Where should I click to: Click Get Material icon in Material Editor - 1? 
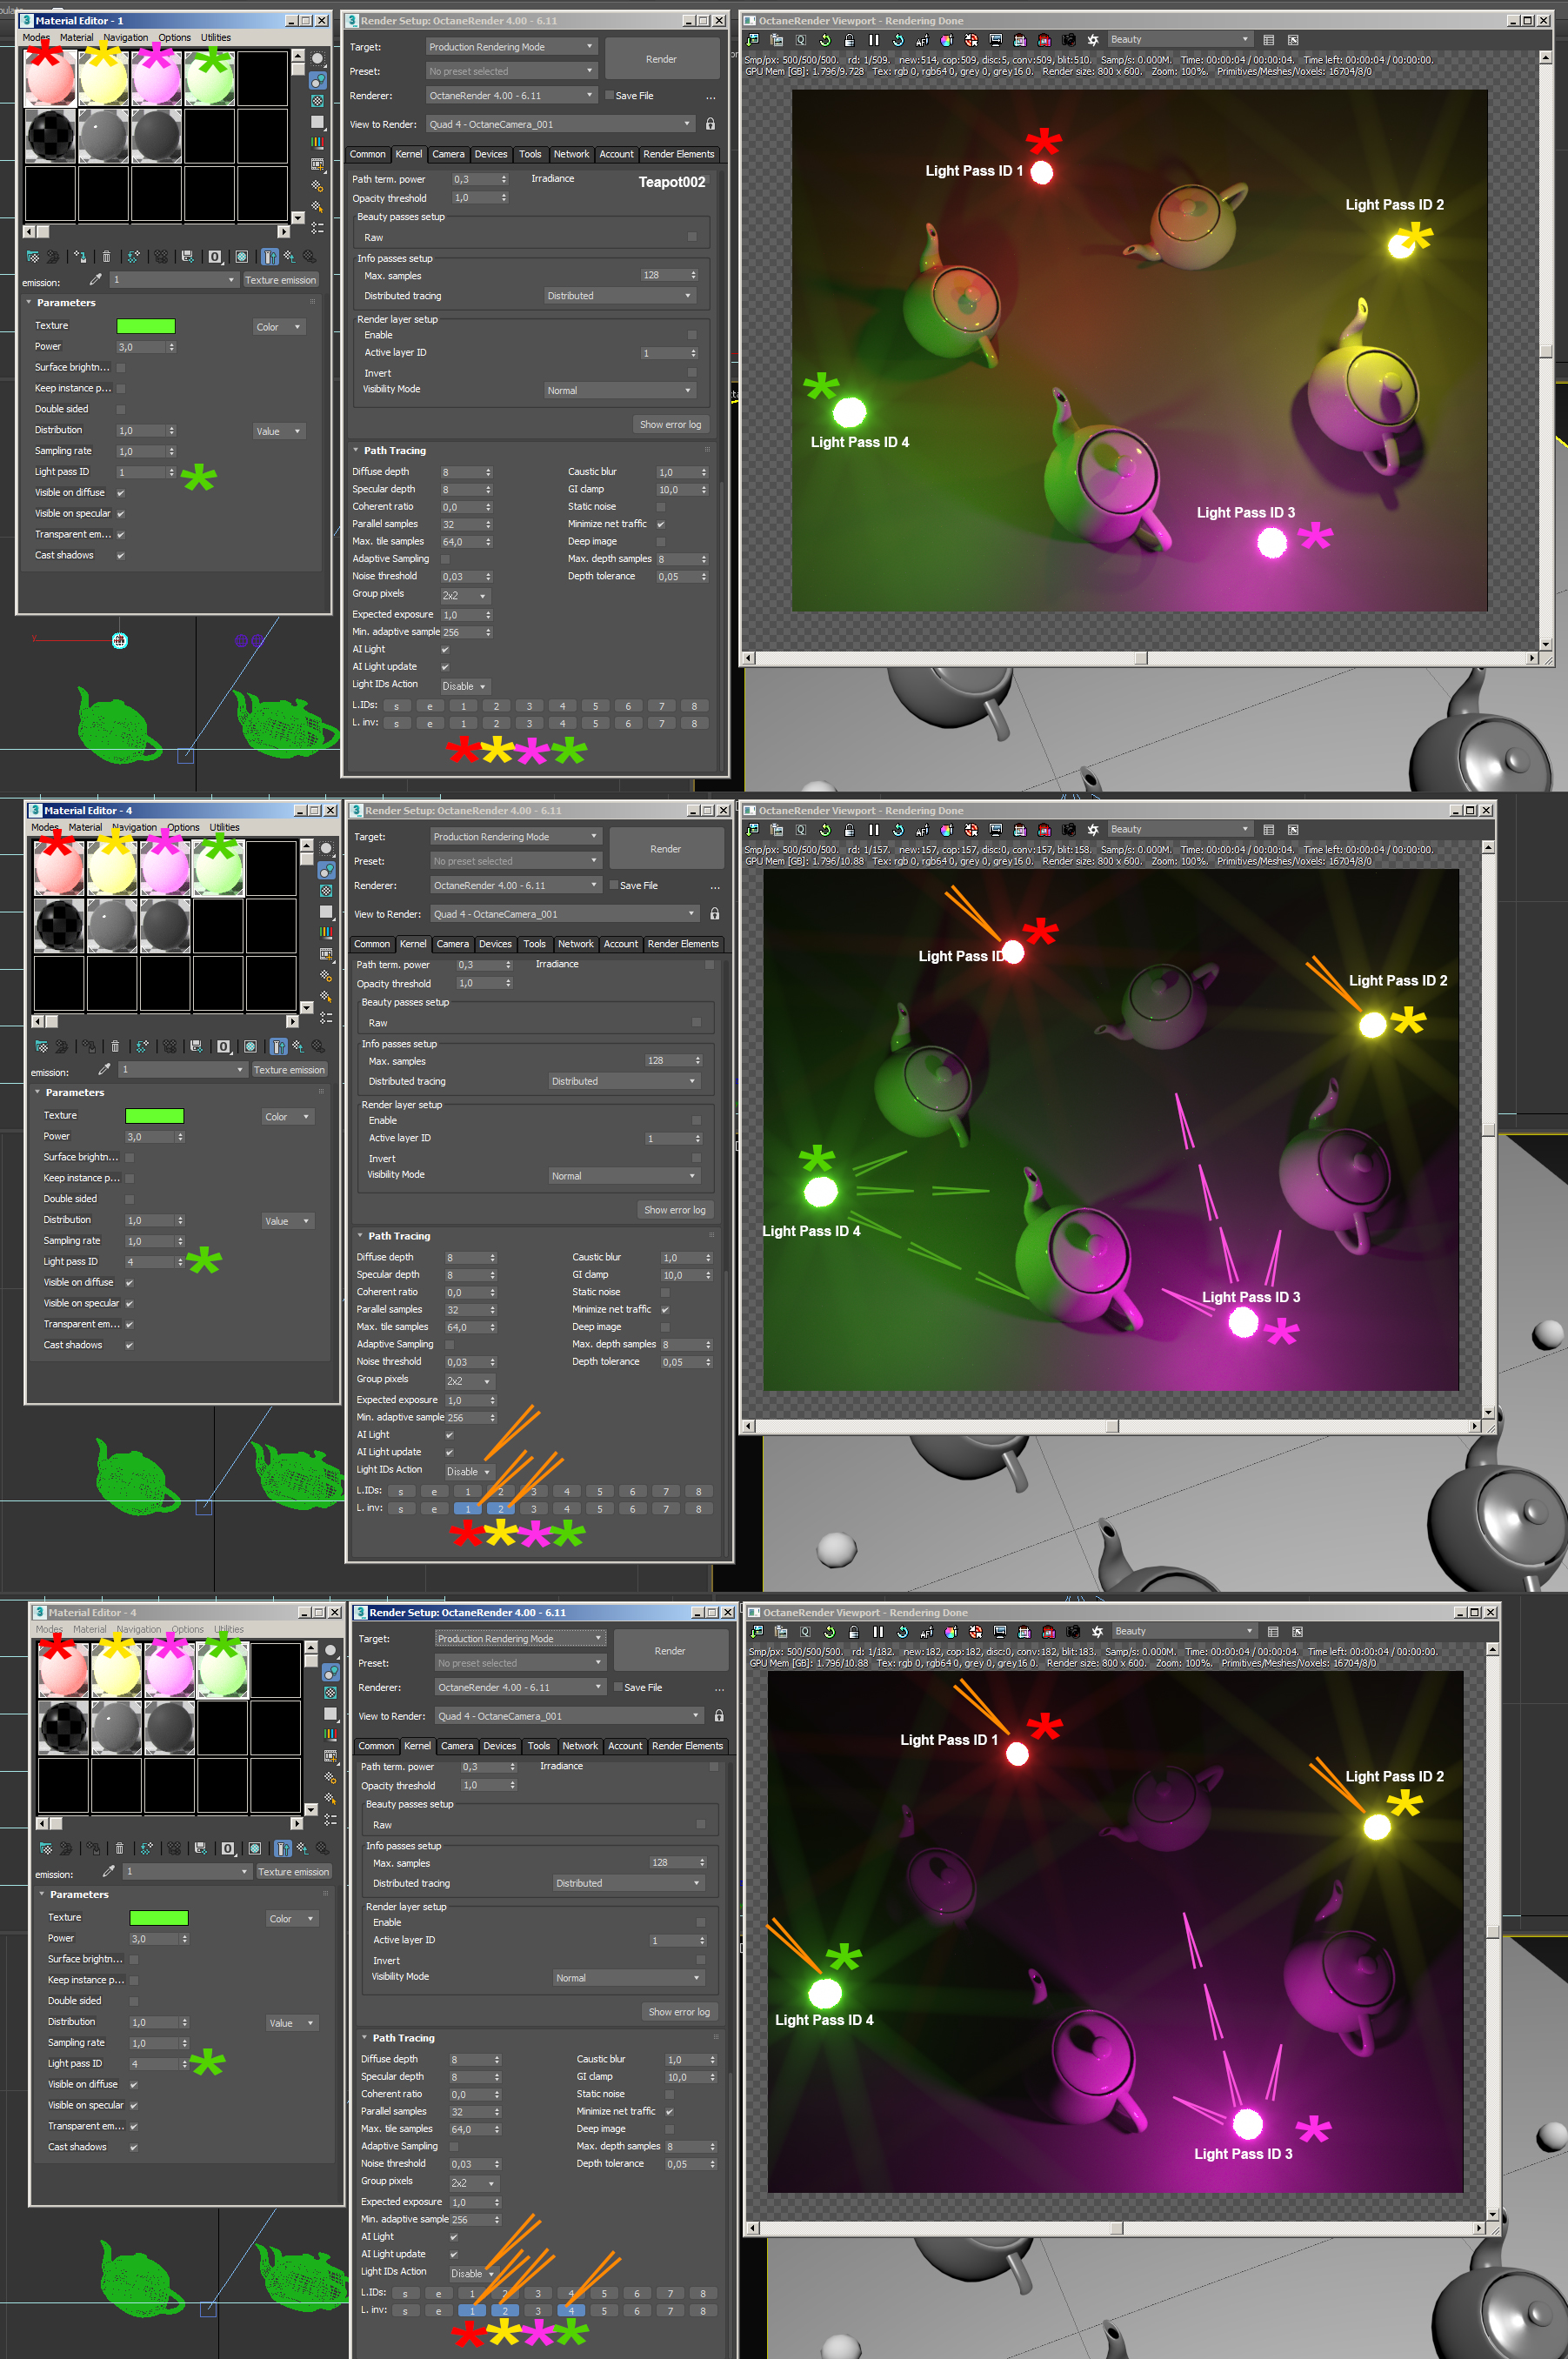coord(33,257)
